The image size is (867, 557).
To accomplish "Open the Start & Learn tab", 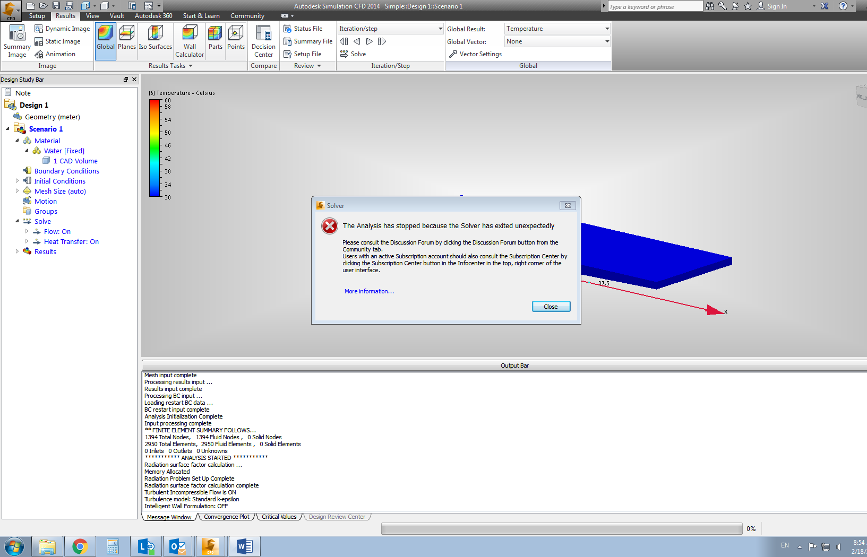I will click(x=201, y=16).
